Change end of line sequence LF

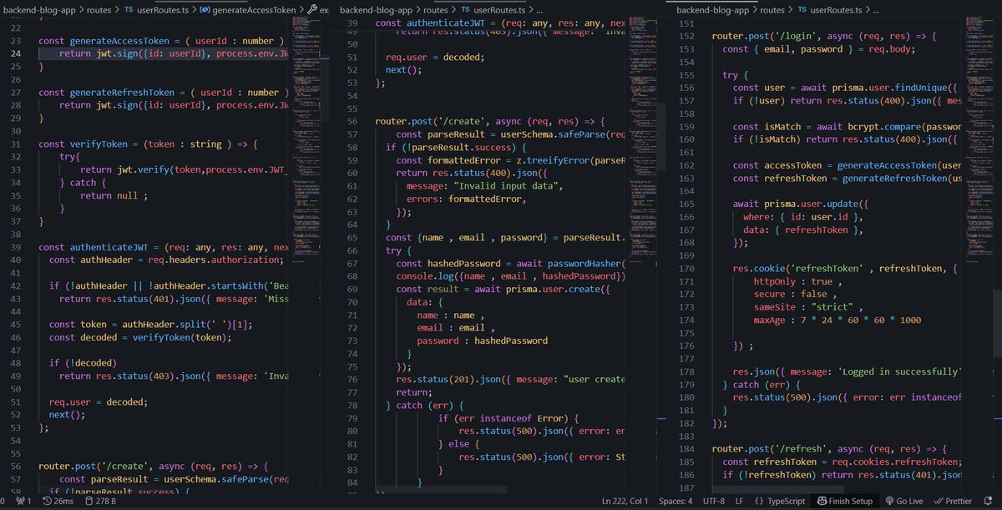tap(740, 501)
